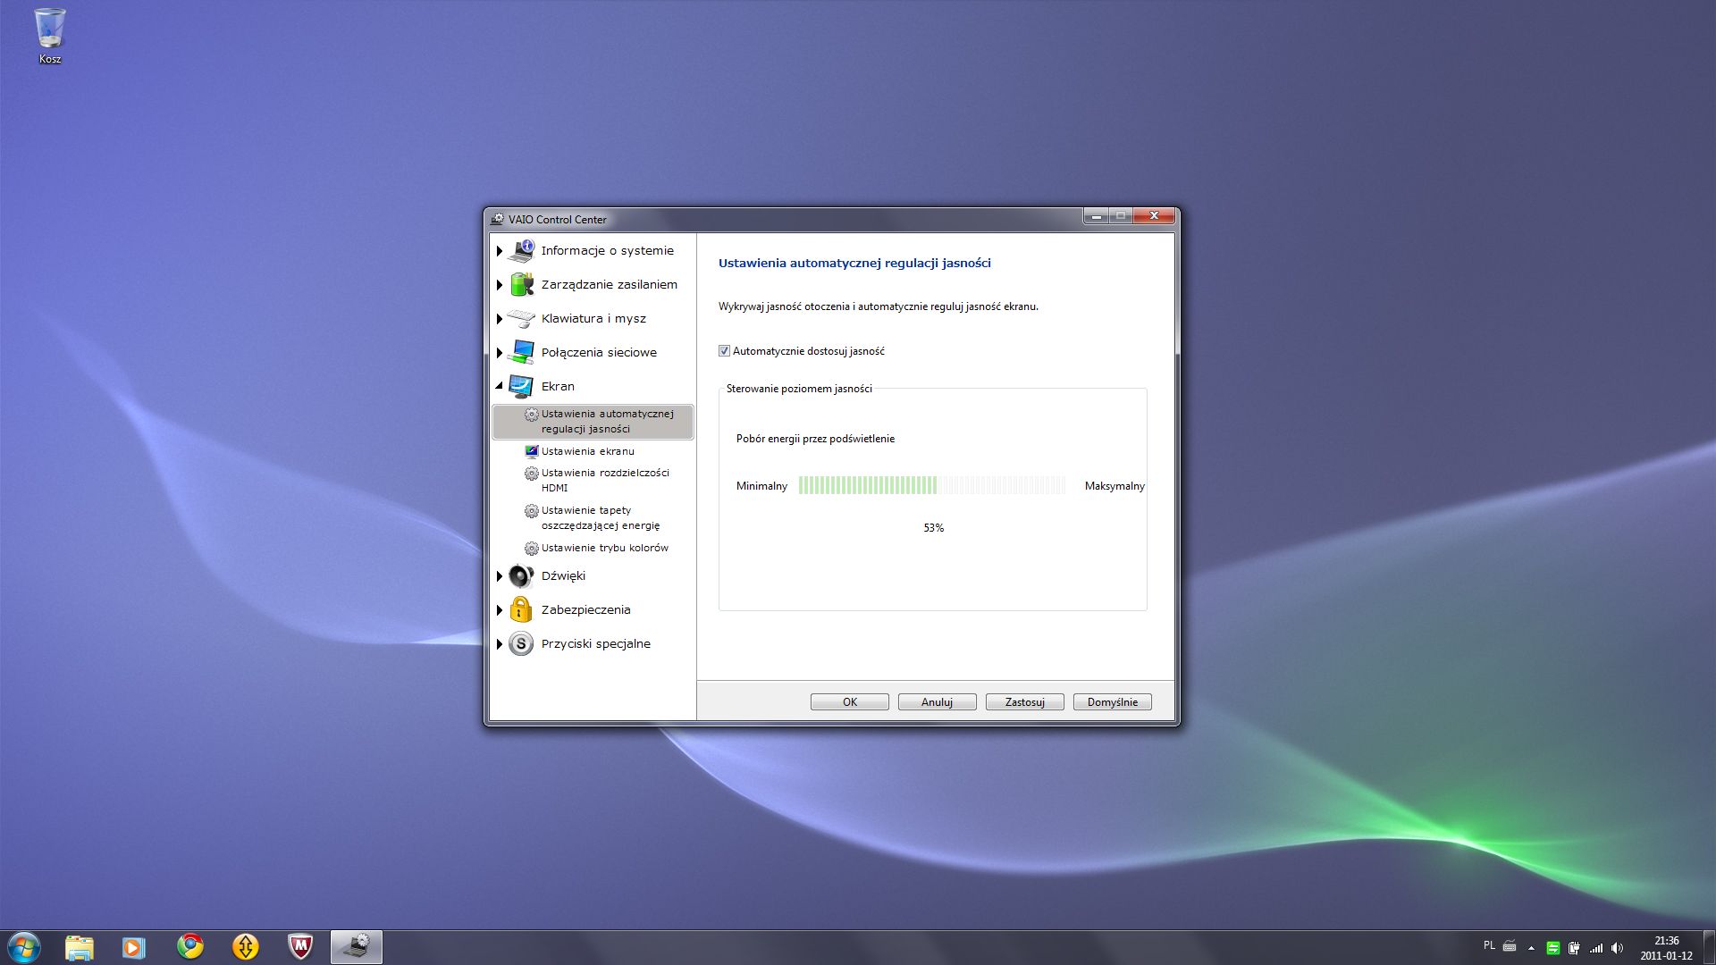The width and height of the screenshot is (1716, 965).
Task: Click the VAIO Control Center title bar icon
Action: tap(498, 219)
